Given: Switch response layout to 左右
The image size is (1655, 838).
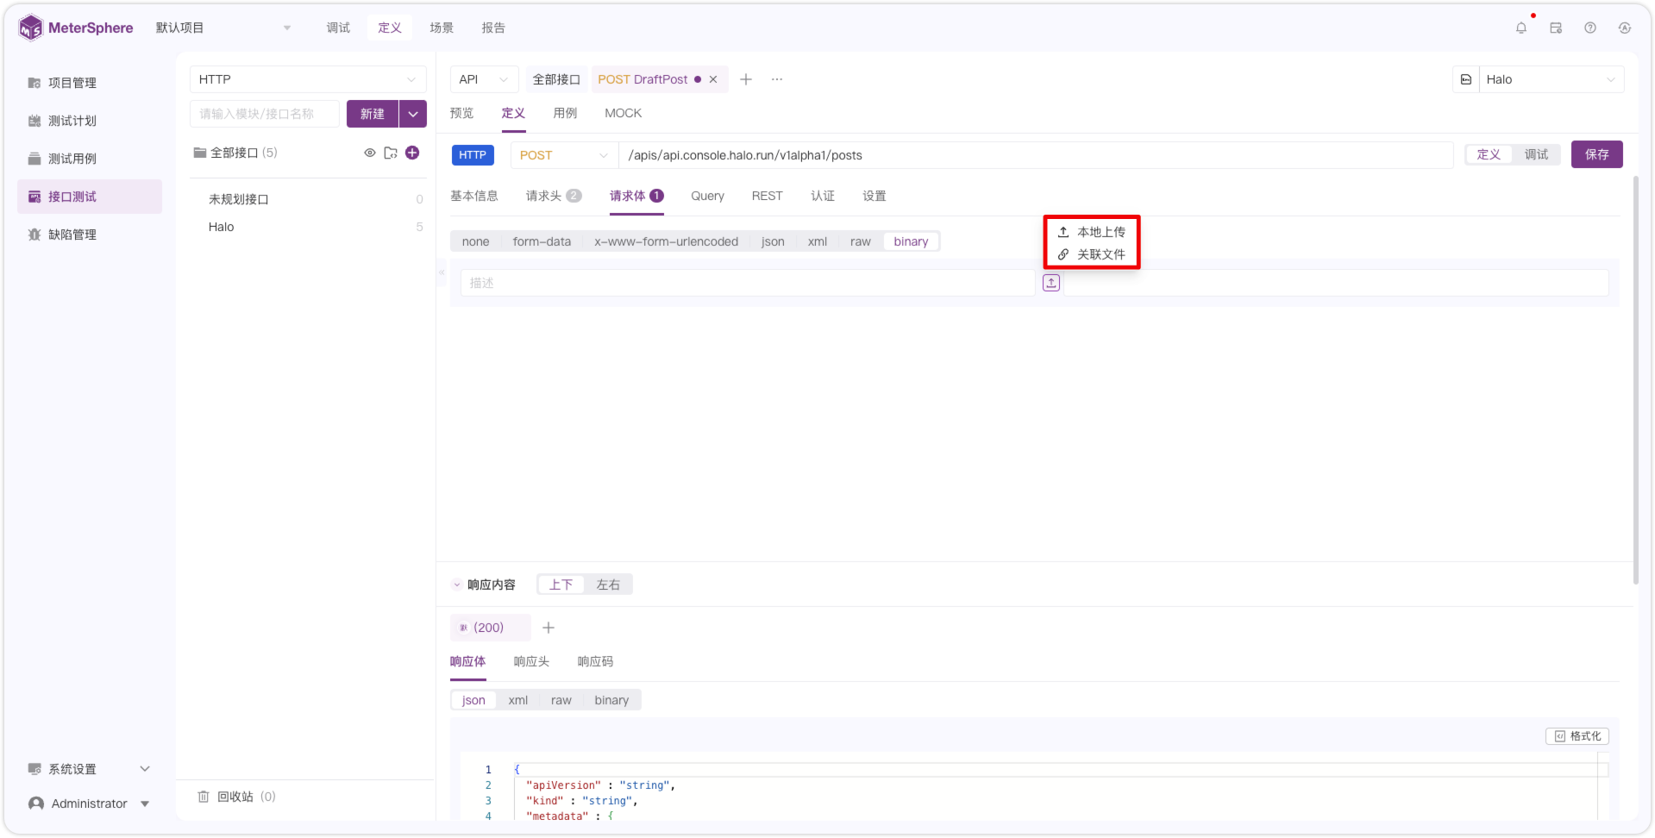Looking at the screenshot, I should [608, 585].
